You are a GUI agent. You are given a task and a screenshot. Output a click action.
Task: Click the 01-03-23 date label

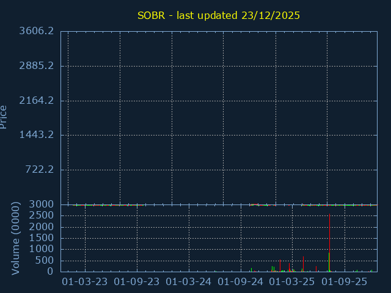[85, 282]
